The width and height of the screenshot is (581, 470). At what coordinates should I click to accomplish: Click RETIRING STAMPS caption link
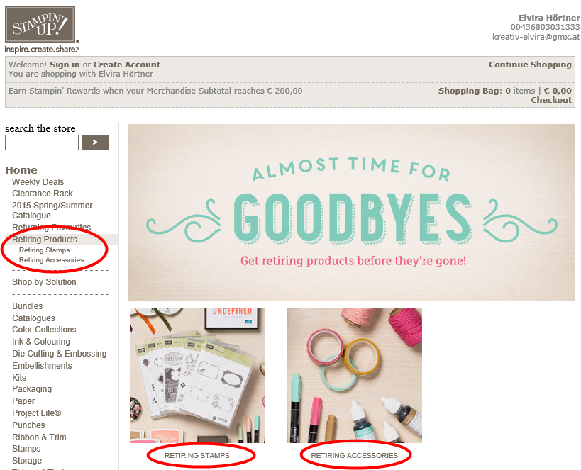coord(197,456)
